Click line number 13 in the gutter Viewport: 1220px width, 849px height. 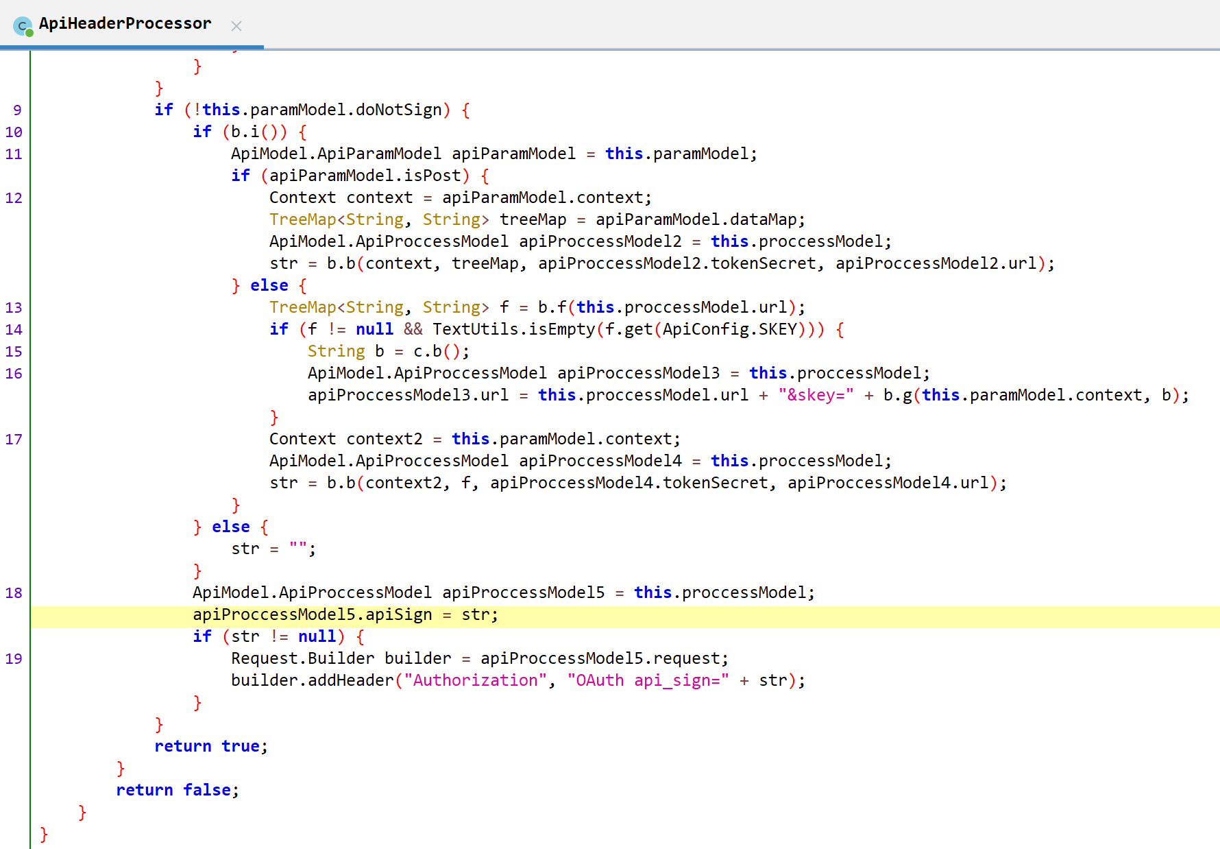click(x=14, y=308)
